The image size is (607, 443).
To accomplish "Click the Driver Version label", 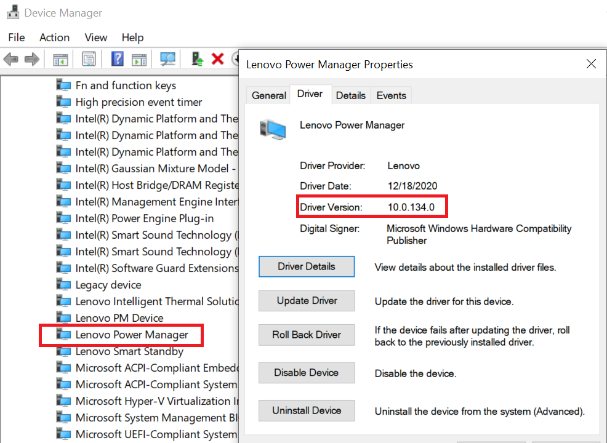I will point(331,207).
